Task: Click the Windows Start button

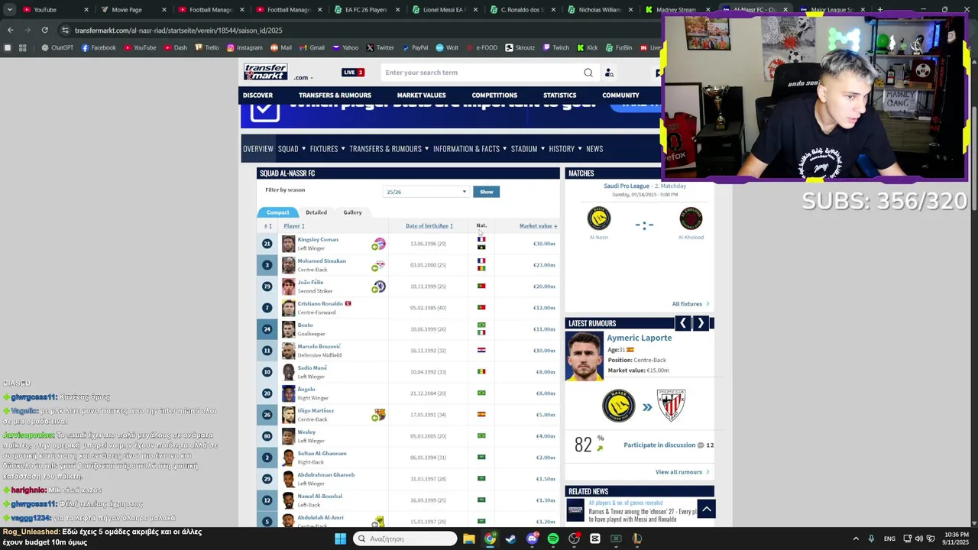Action: pos(340,539)
